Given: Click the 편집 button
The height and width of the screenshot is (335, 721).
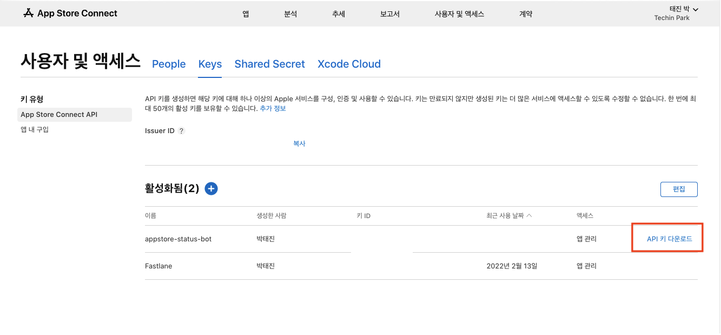Looking at the screenshot, I should [x=679, y=189].
